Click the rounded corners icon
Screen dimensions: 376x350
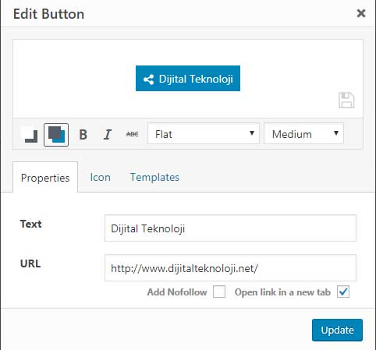[x=31, y=135]
